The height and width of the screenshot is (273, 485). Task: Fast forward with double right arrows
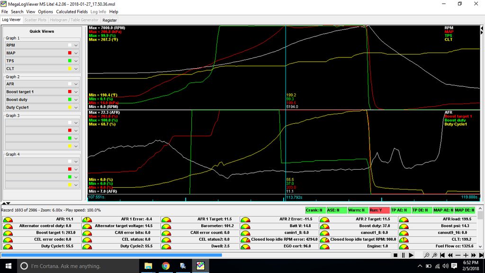474,255
